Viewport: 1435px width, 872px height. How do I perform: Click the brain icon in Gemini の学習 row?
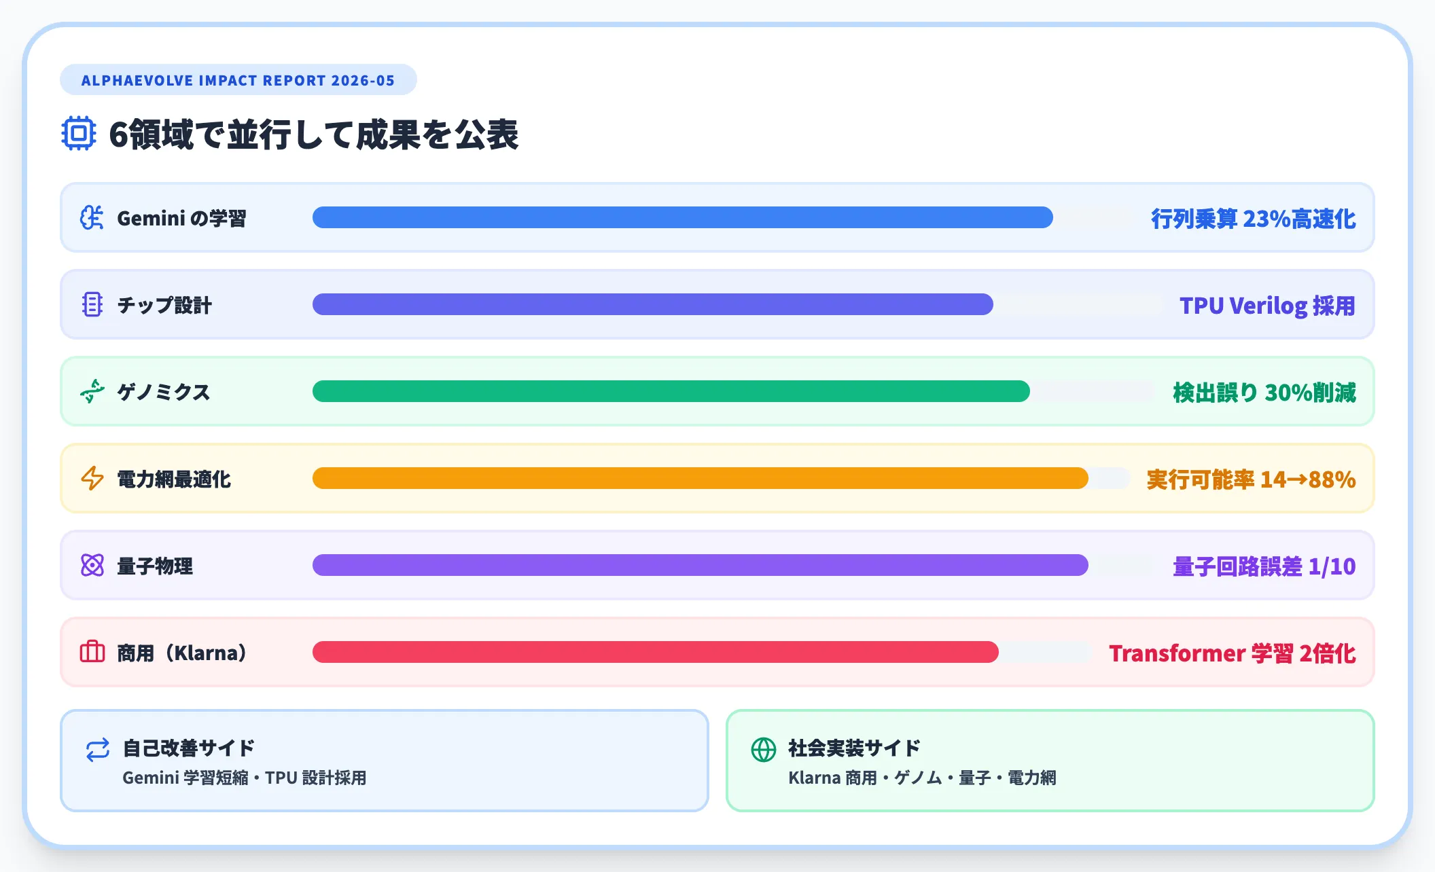(92, 218)
